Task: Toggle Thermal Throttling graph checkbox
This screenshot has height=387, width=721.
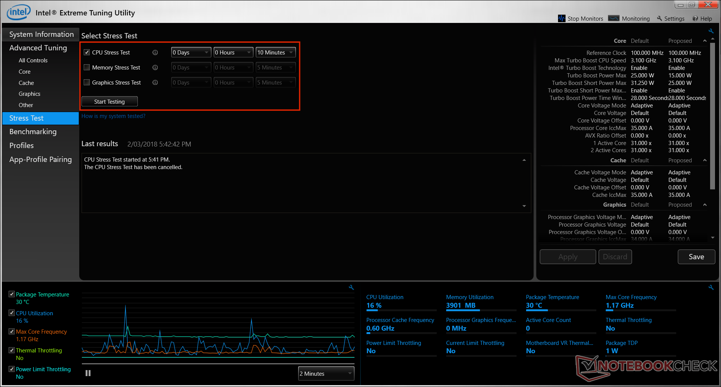Action: point(12,350)
